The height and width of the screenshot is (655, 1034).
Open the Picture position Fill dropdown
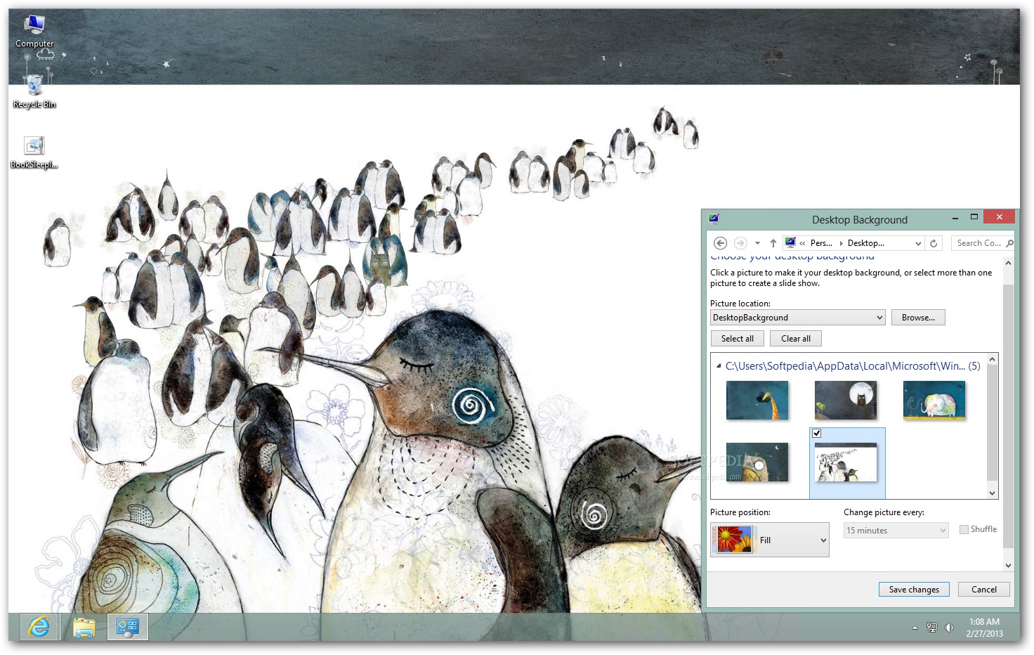point(770,540)
